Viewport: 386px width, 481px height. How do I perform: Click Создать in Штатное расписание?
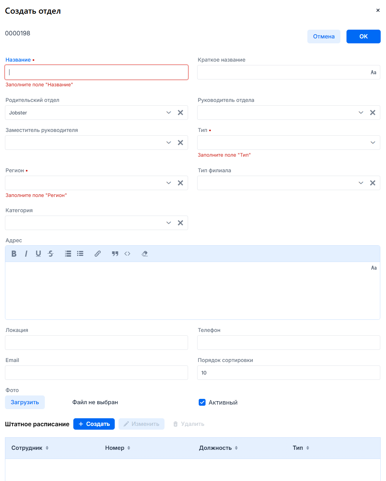tap(94, 424)
